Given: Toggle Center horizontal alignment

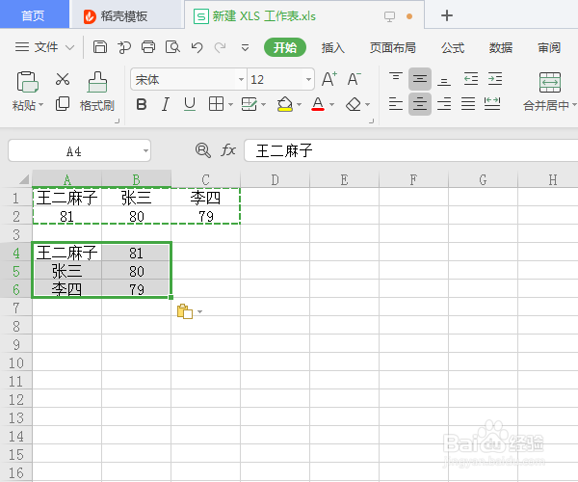Looking at the screenshot, I should click(420, 104).
